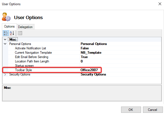Expand the Security Options group
The image size is (164, 115).
5,74
